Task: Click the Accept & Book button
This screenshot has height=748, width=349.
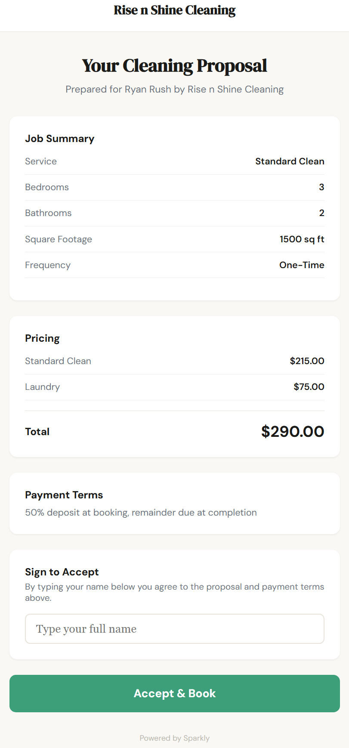Action: tap(174, 693)
